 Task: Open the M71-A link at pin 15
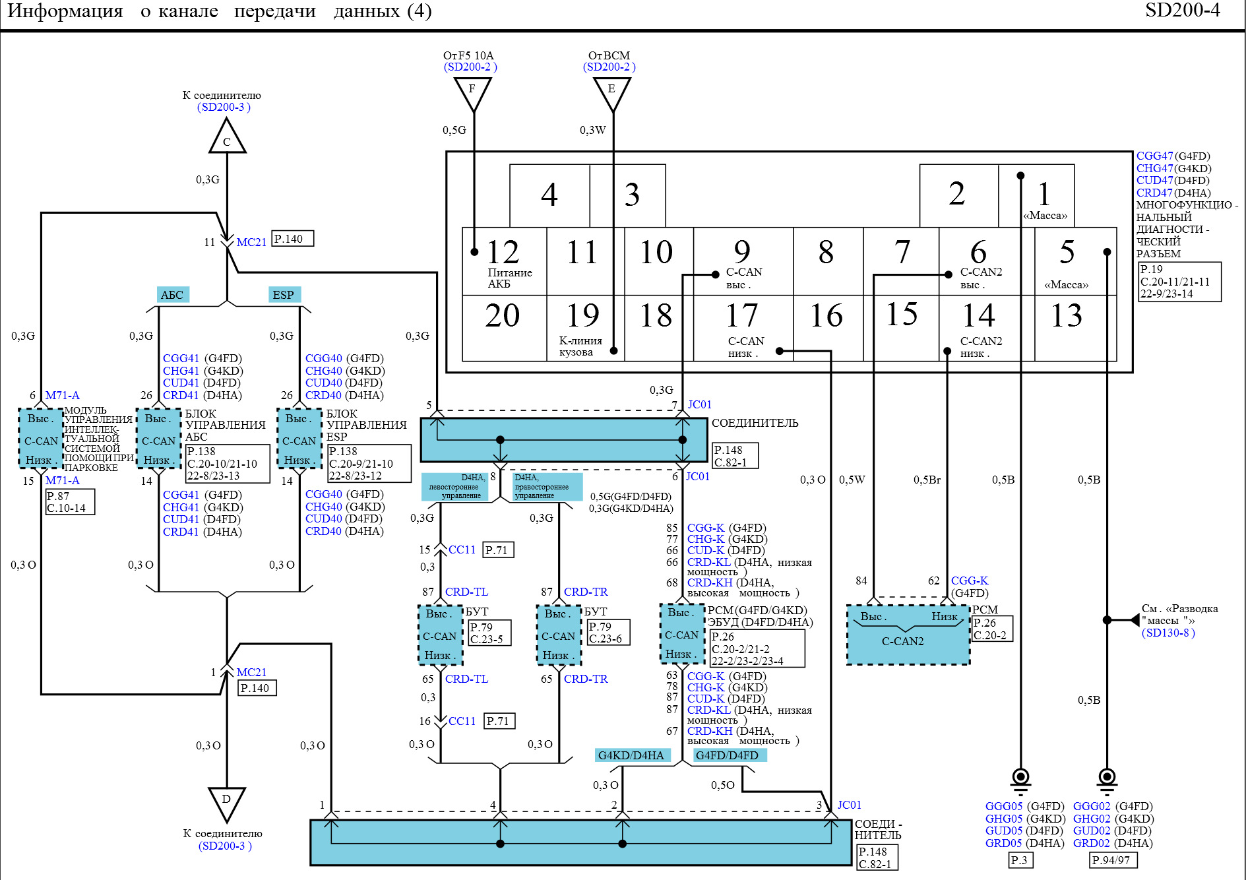(x=62, y=480)
